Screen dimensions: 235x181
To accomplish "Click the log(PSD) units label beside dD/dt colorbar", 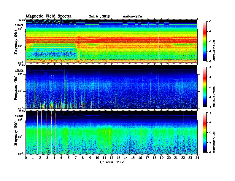I will pyautogui.click(x=214, y=96).
